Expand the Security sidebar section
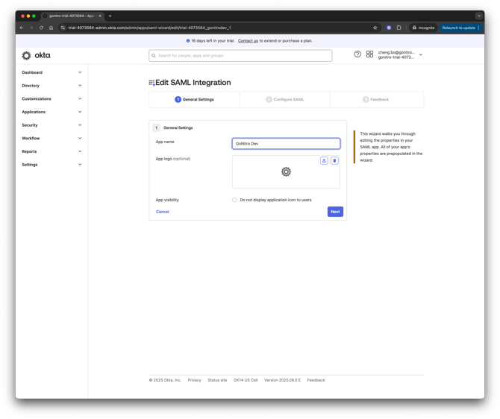The height and width of the screenshot is (419, 500). [51, 125]
